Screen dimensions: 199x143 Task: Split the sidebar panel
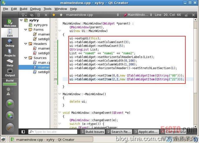point(39,15)
